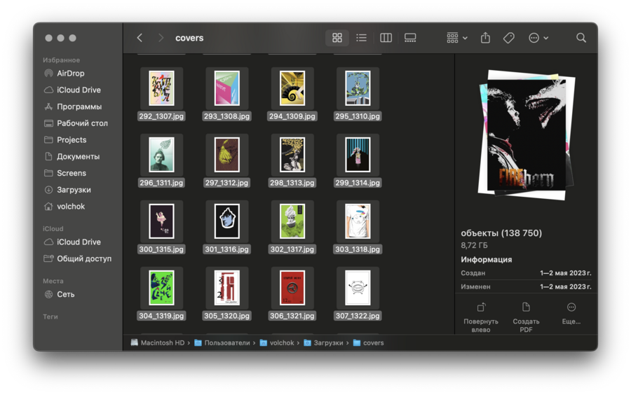Click the stacked cover preview image
This screenshot has height=395, width=631.
[526, 137]
